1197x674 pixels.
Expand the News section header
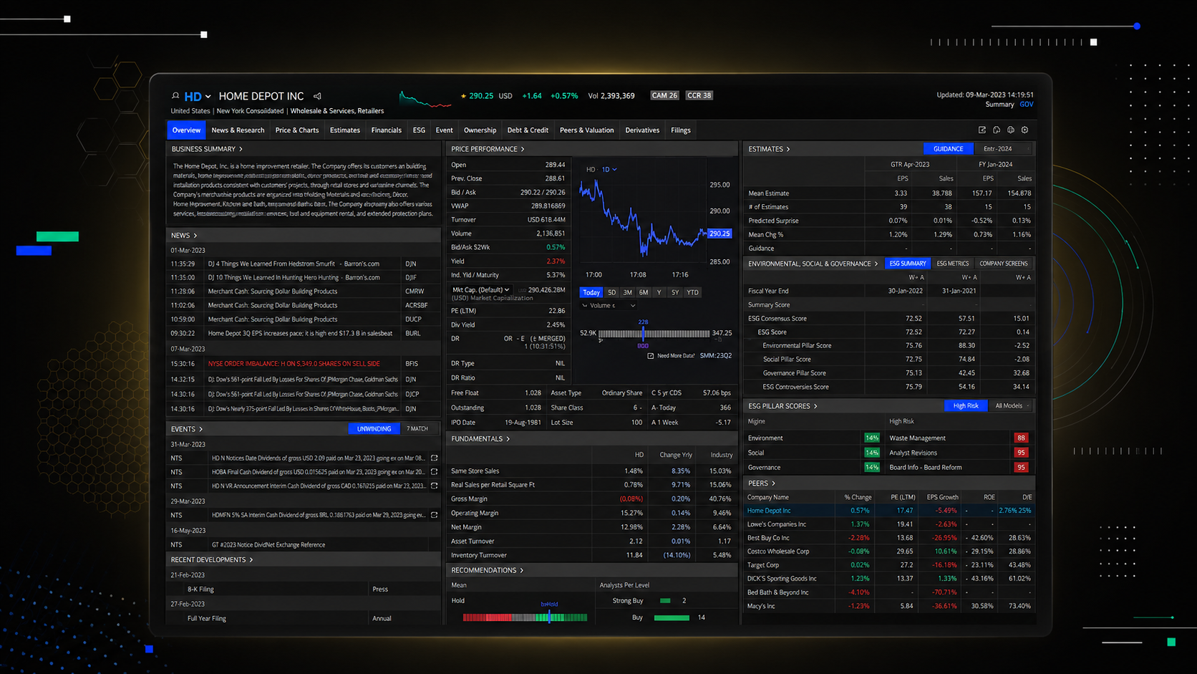click(184, 236)
